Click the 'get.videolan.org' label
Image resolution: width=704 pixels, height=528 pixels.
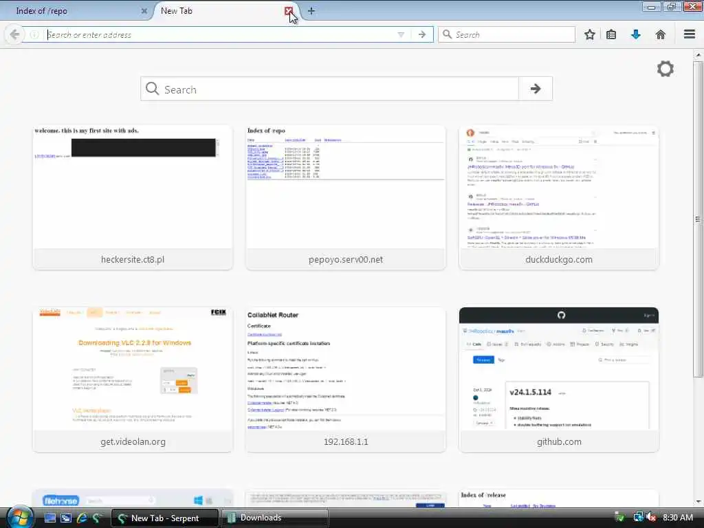(133, 442)
